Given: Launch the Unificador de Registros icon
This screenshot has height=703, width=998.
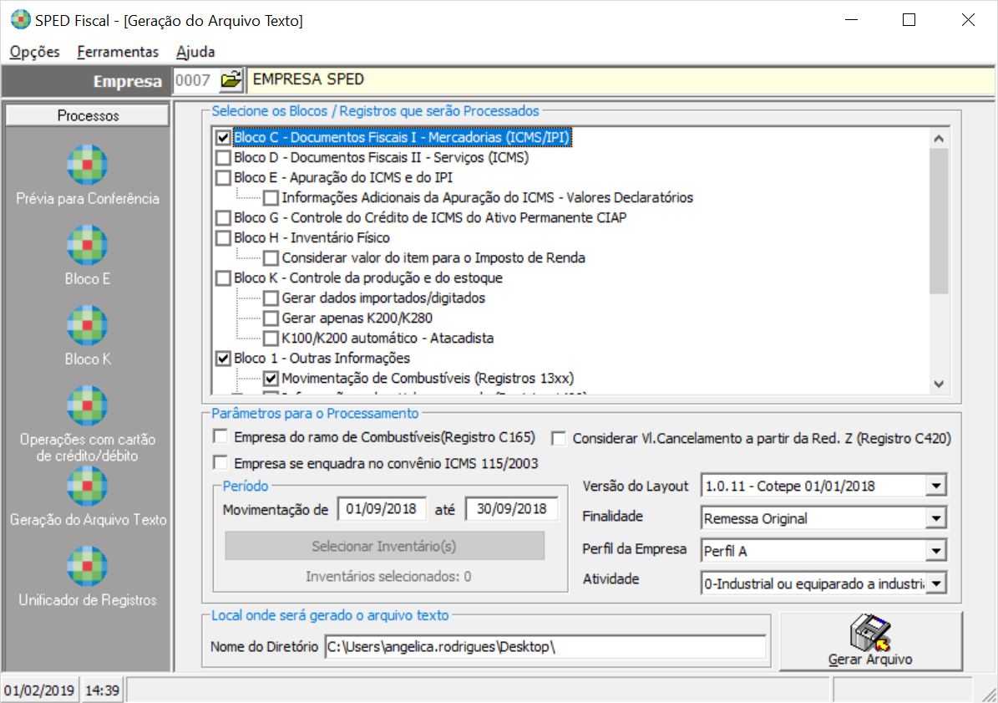Looking at the screenshot, I should [88, 567].
